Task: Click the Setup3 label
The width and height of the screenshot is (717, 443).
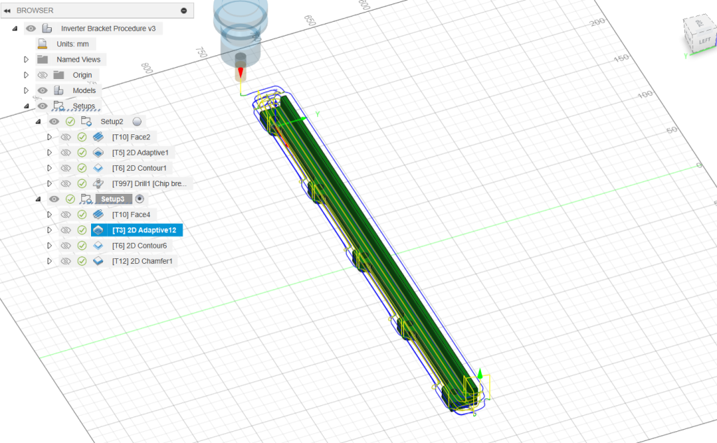Action: pyautogui.click(x=113, y=199)
